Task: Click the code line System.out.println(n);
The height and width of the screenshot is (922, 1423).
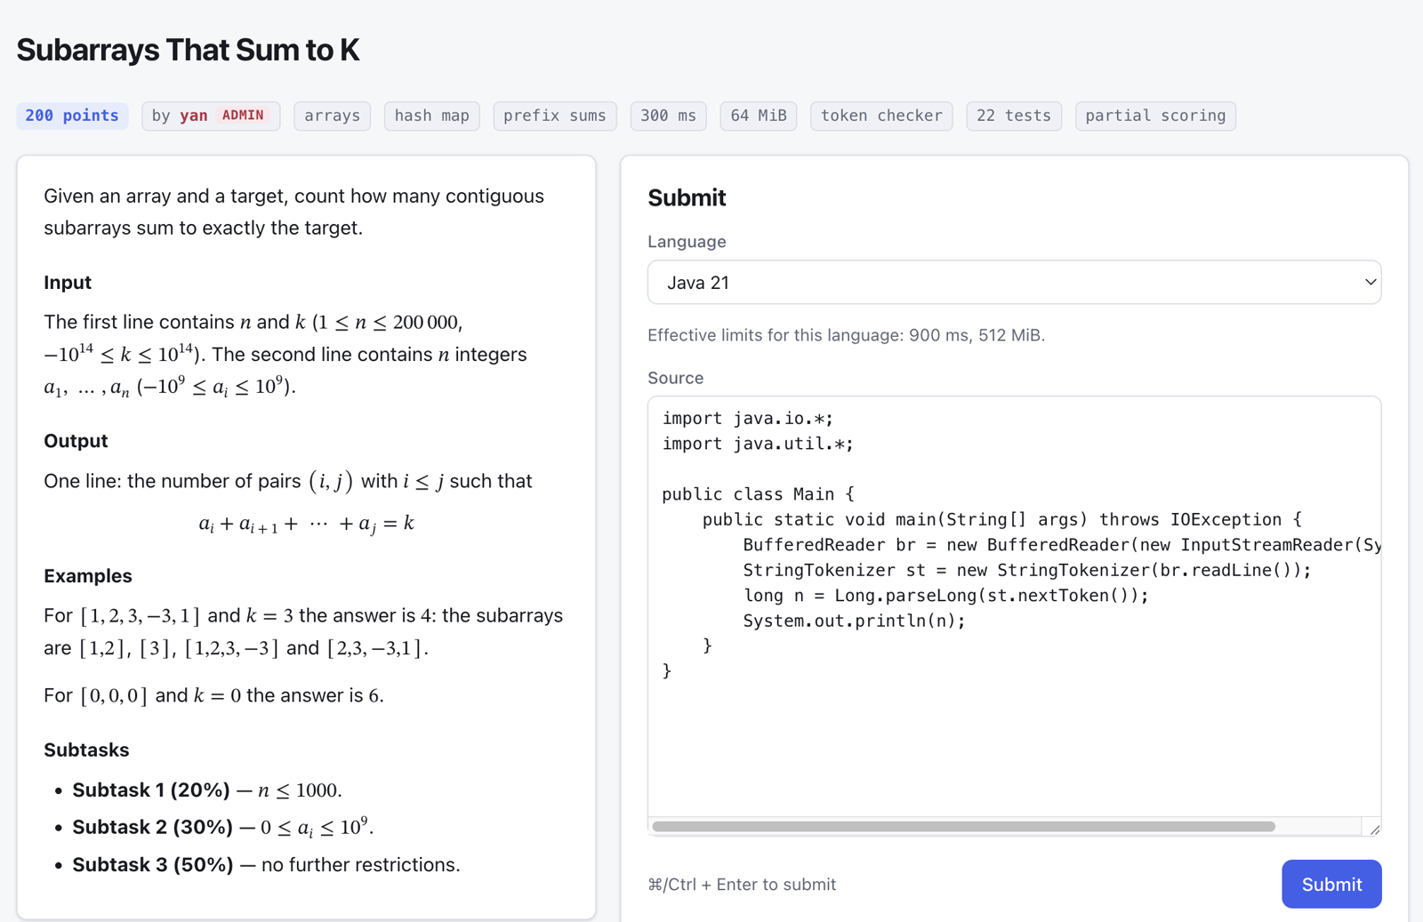Action: (x=854, y=621)
